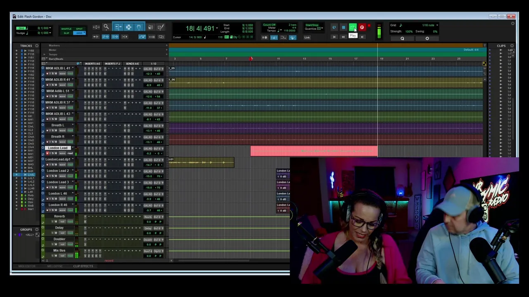Click the horizontal scrollbar under the tracks
This screenshot has width=529, height=297.
[214, 260]
